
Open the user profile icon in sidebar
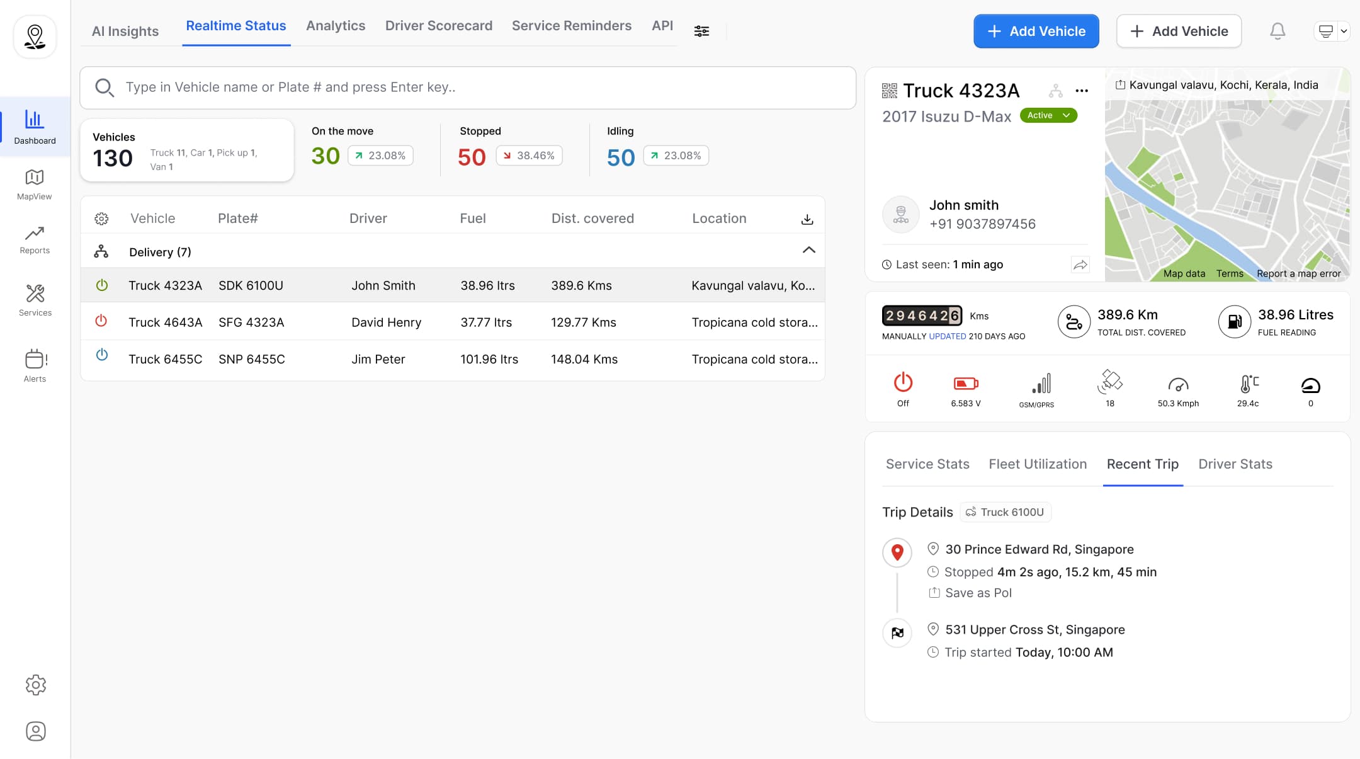(36, 731)
